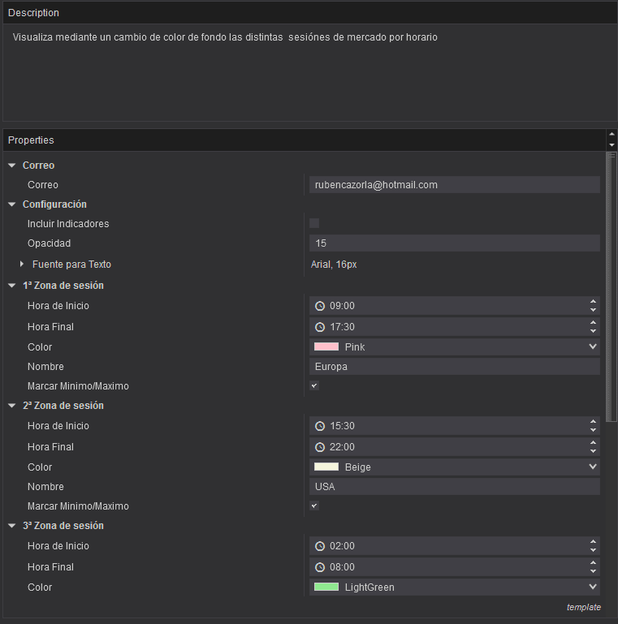
Task: Click clock icon beside 17:30 Hora Final
Action: (x=320, y=327)
